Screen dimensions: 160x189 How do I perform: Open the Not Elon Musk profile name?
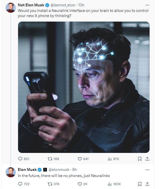tap(31, 5)
